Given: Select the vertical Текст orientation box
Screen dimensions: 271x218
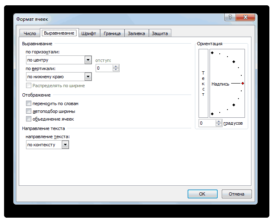Looking at the screenshot, I should pos(203,83).
